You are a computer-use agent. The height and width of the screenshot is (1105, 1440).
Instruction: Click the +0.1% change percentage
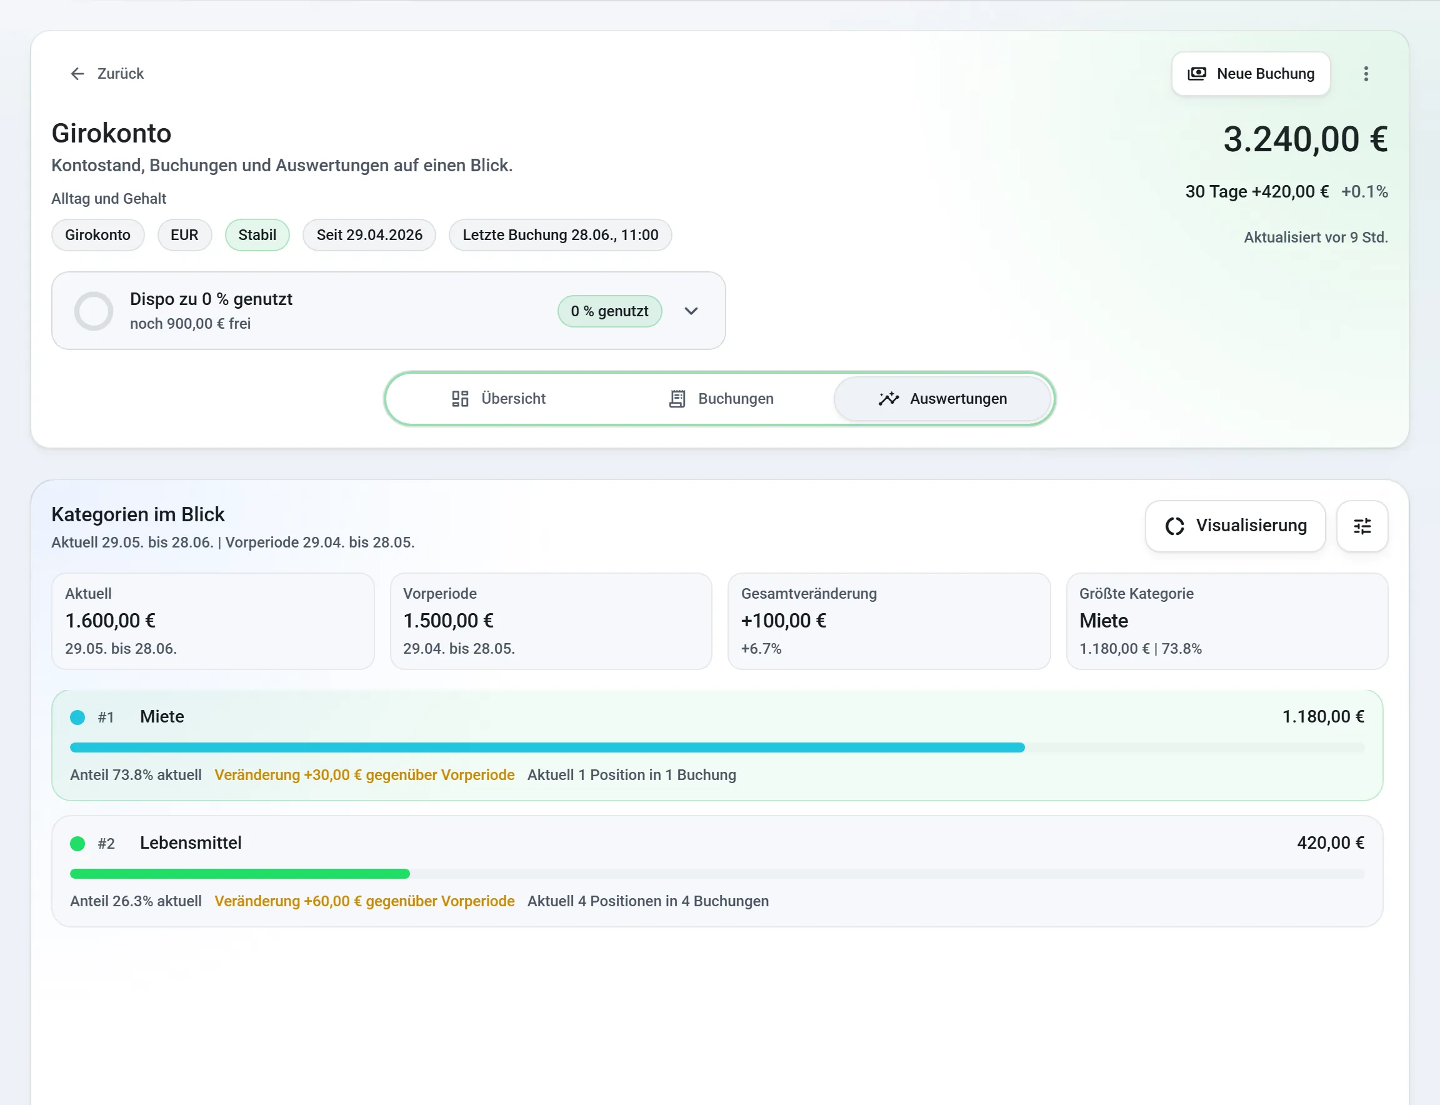tap(1364, 191)
